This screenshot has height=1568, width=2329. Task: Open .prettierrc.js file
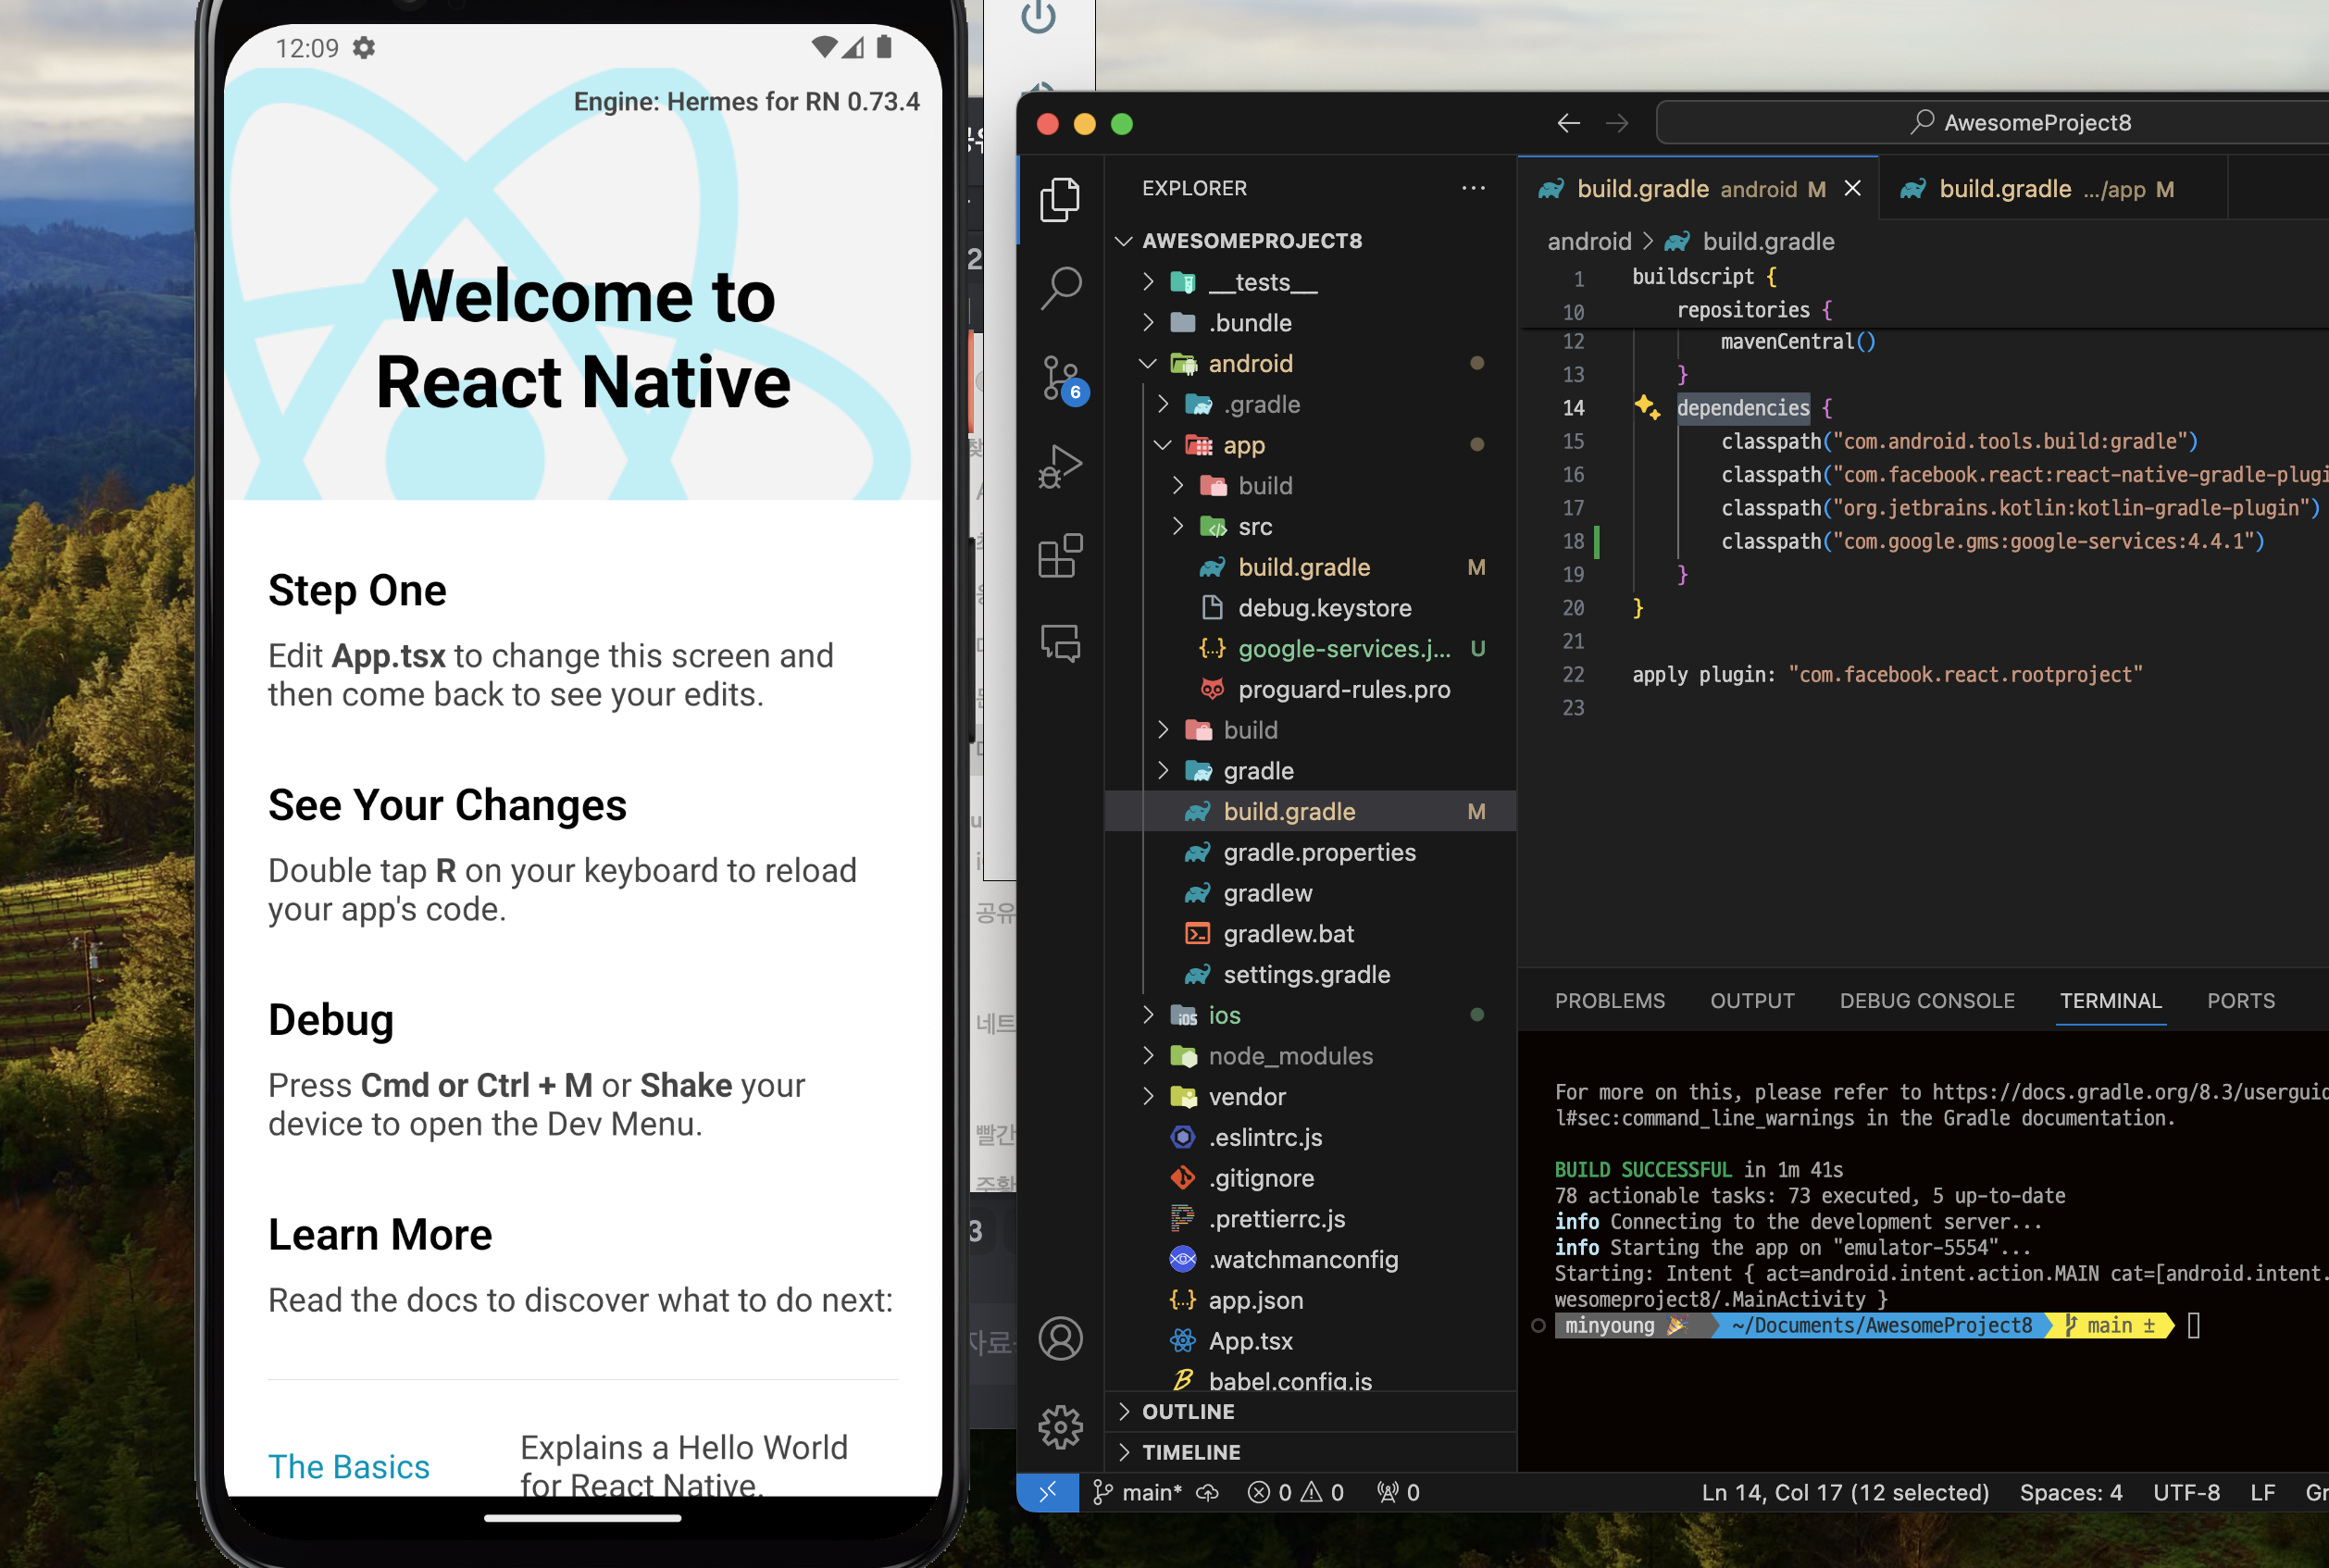tap(1311, 1218)
